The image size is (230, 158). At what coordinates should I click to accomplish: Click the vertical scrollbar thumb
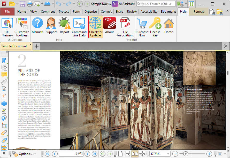tap(228, 73)
